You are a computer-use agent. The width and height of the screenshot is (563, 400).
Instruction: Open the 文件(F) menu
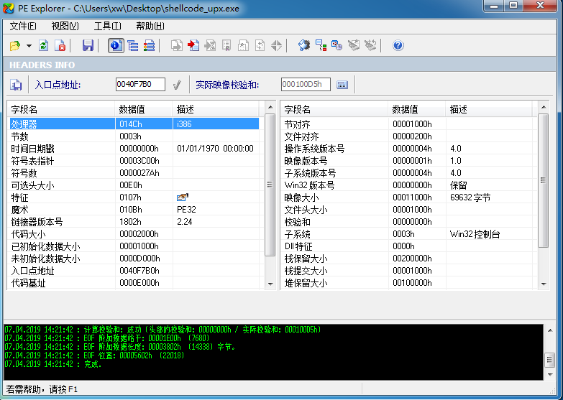pyautogui.click(x=23, y=26)
